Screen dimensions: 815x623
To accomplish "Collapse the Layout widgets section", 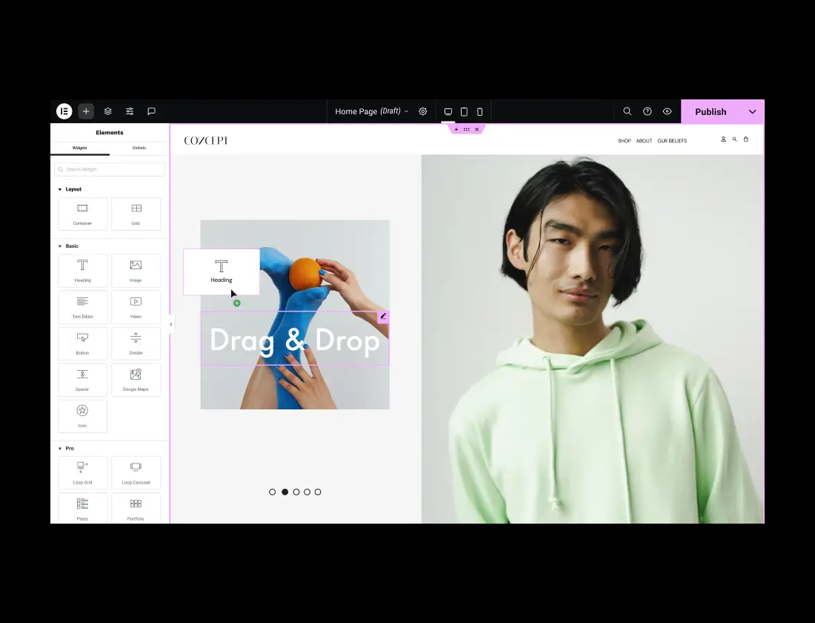I will click(60, 189).
